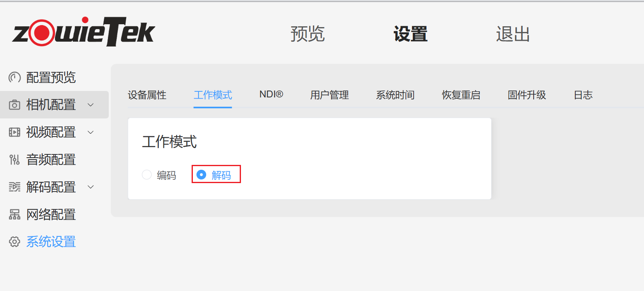Viewport: 644px width, 291px height.
Task: Click the network icon beside 网络配置
Action: click(15, 215)
